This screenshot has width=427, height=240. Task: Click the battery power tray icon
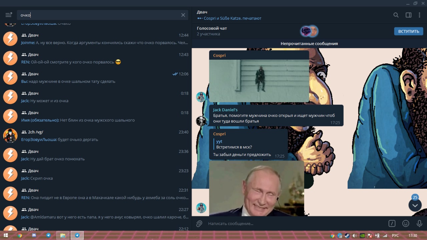[x=377, y=235]
